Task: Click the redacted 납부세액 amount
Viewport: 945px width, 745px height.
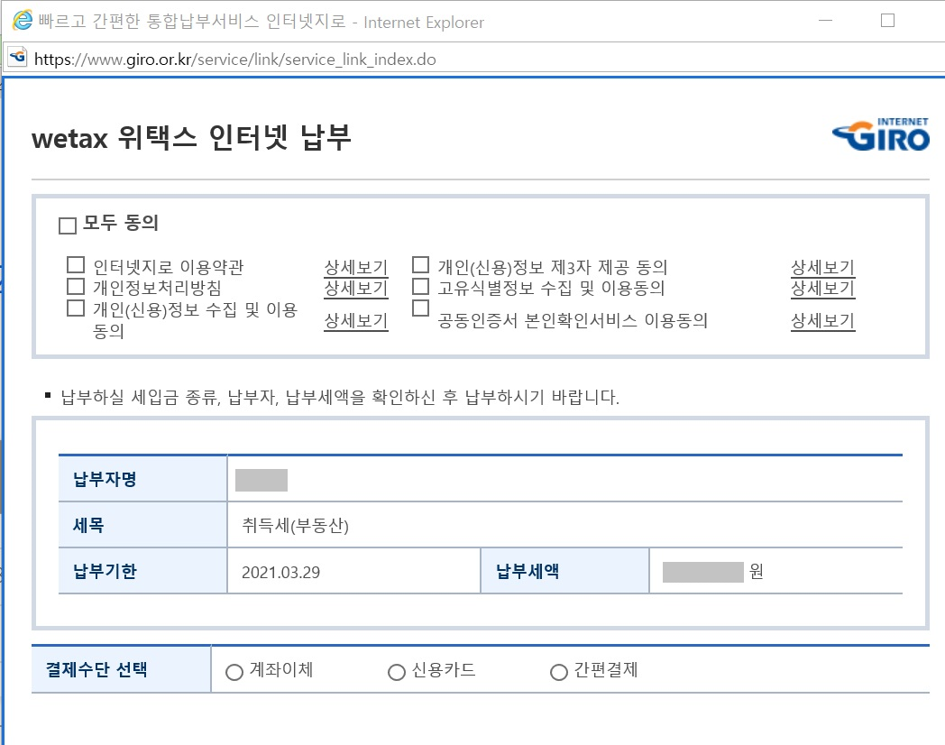Action: (702, 572)
